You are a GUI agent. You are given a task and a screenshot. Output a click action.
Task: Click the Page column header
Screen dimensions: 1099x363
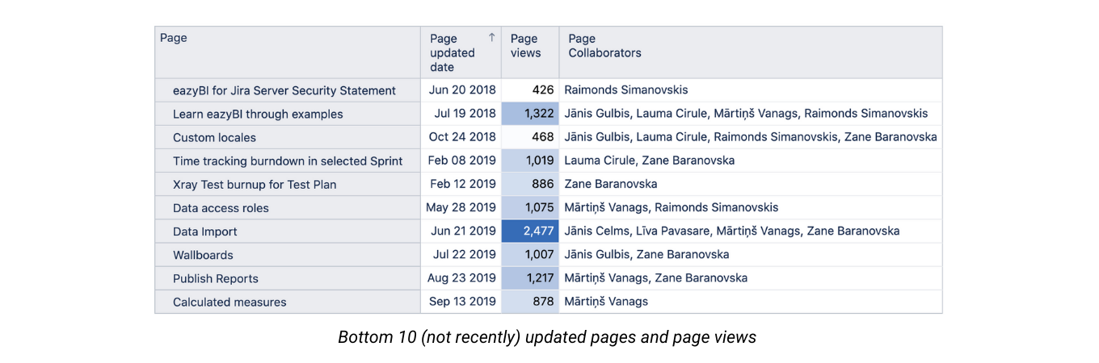tap(174, 38)
